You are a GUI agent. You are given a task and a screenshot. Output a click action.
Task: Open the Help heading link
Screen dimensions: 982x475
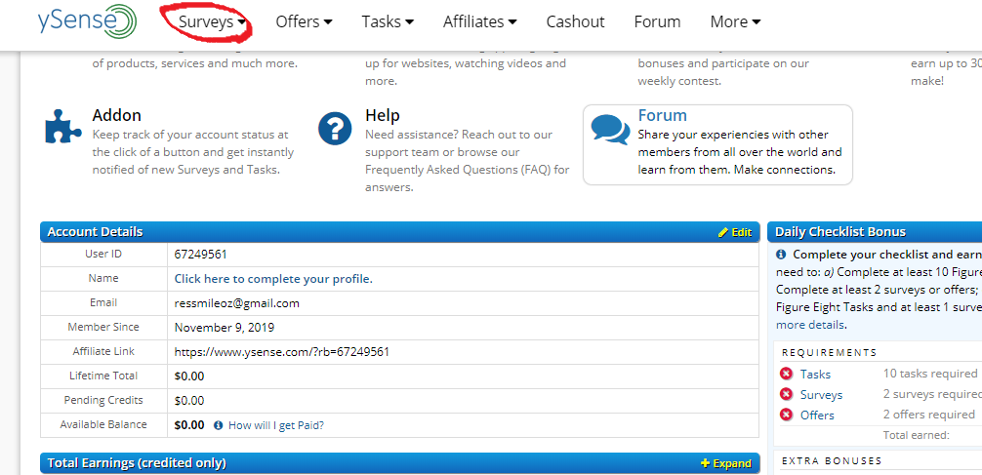382,115
